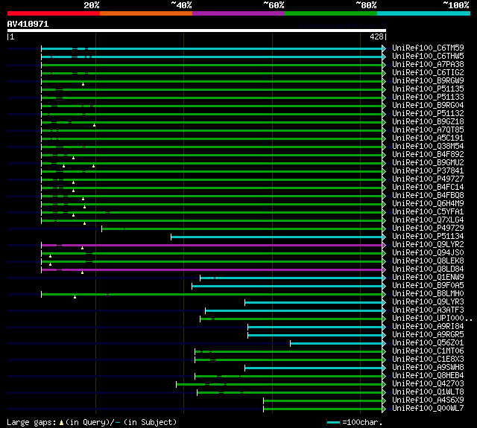Click the orange ~40% identity legend segment
The width and height of the screenshot is (477, 428).
point(146,13)
